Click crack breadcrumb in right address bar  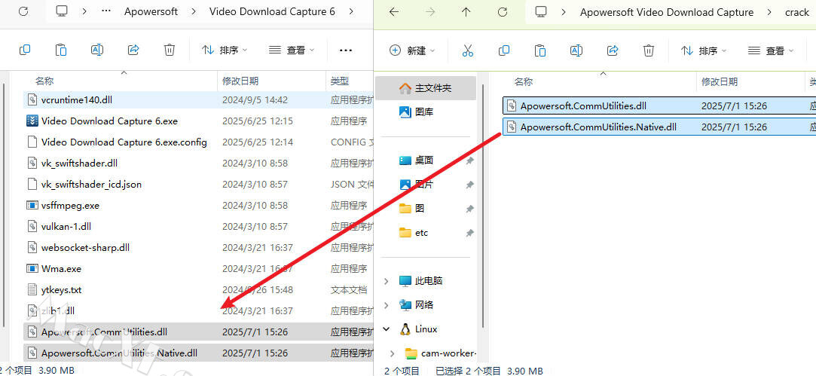point(796,13)
